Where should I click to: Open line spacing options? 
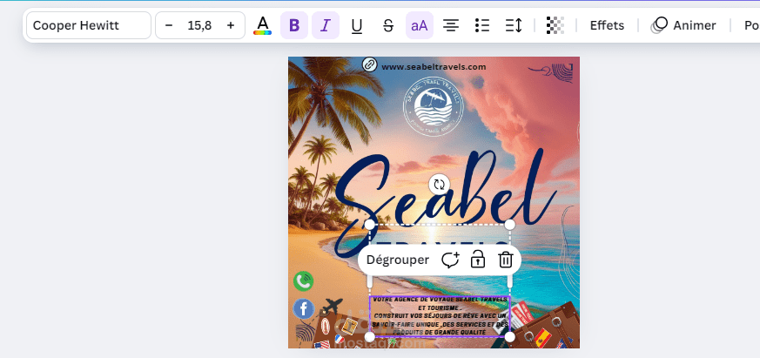click(x=514, y=25)
